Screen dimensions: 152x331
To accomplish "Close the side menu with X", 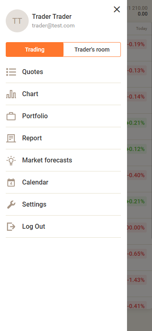I will [117, 9].
